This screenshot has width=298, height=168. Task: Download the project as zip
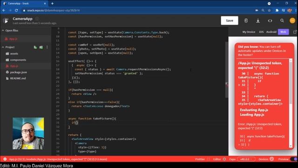tap(258, 21)
